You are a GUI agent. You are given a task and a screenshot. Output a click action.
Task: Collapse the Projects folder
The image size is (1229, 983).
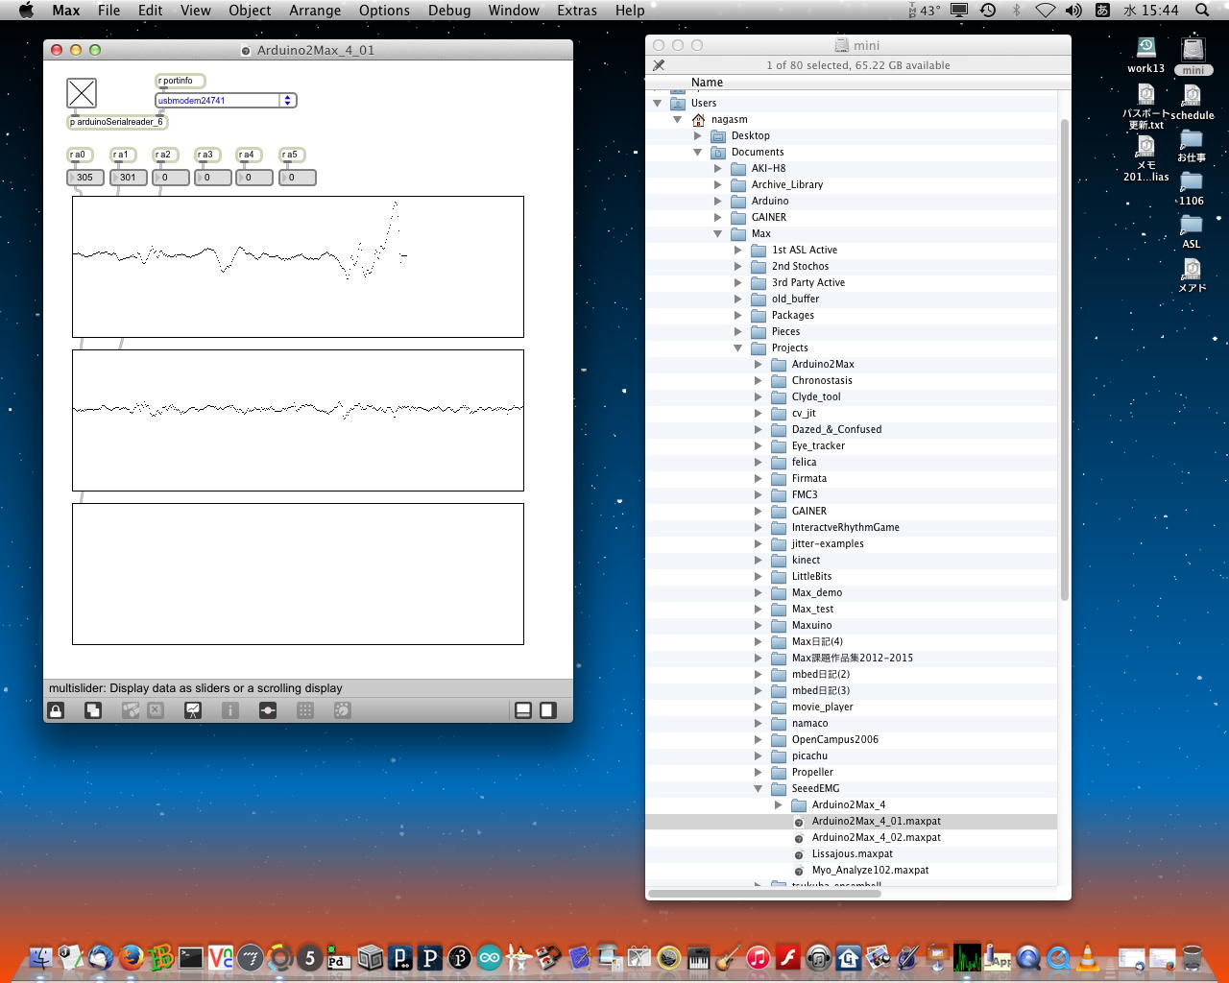pos(738,348)
